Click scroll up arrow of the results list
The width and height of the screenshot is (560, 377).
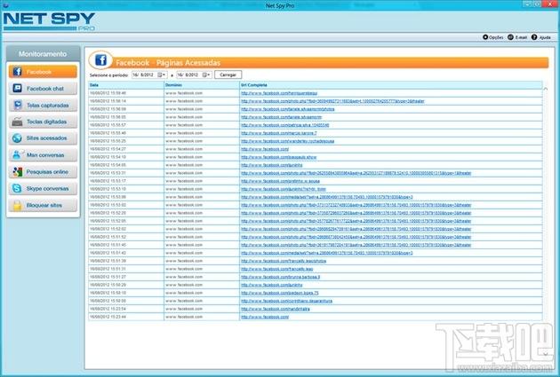tap(546, 89)
